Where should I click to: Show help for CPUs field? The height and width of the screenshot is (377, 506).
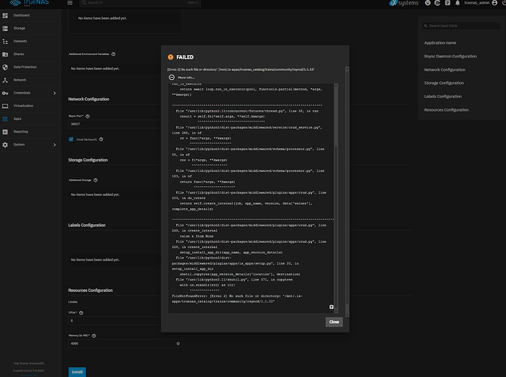point(81,313)
